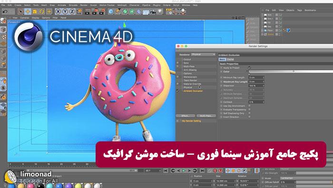Enable Use Sky Environment checkbox
This screenshot has width=333, height=188.
pyautogui.click(x=250, y=106)
